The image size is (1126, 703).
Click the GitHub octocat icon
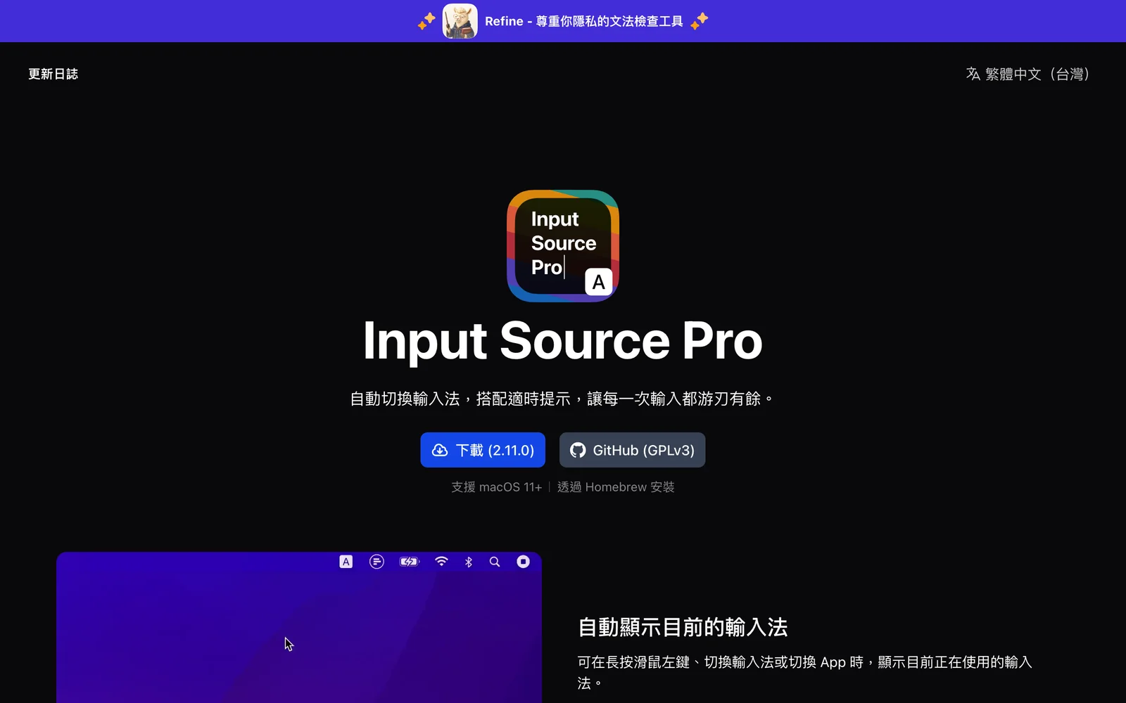click(x=578, y=450)
